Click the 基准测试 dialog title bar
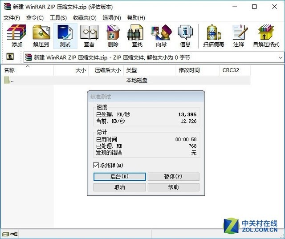This screenshot has height=239, width=285. (146, 97)
